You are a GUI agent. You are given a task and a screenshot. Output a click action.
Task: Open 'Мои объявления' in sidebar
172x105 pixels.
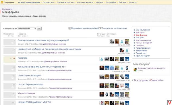coord(143,30)
